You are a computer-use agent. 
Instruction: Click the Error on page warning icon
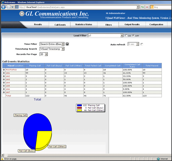pos(2,159)
